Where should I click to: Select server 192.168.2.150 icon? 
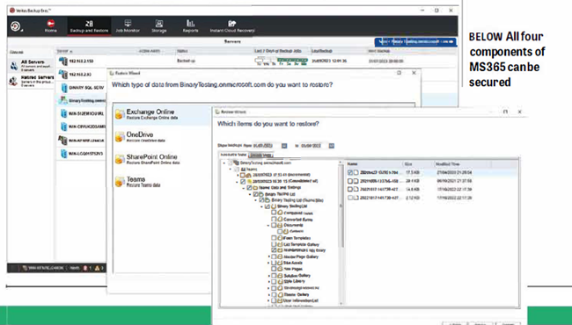(x=63, y=61)
